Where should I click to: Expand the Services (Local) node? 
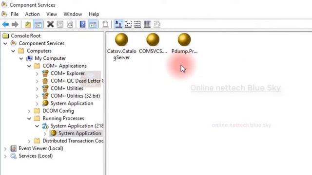click(5, 156)
